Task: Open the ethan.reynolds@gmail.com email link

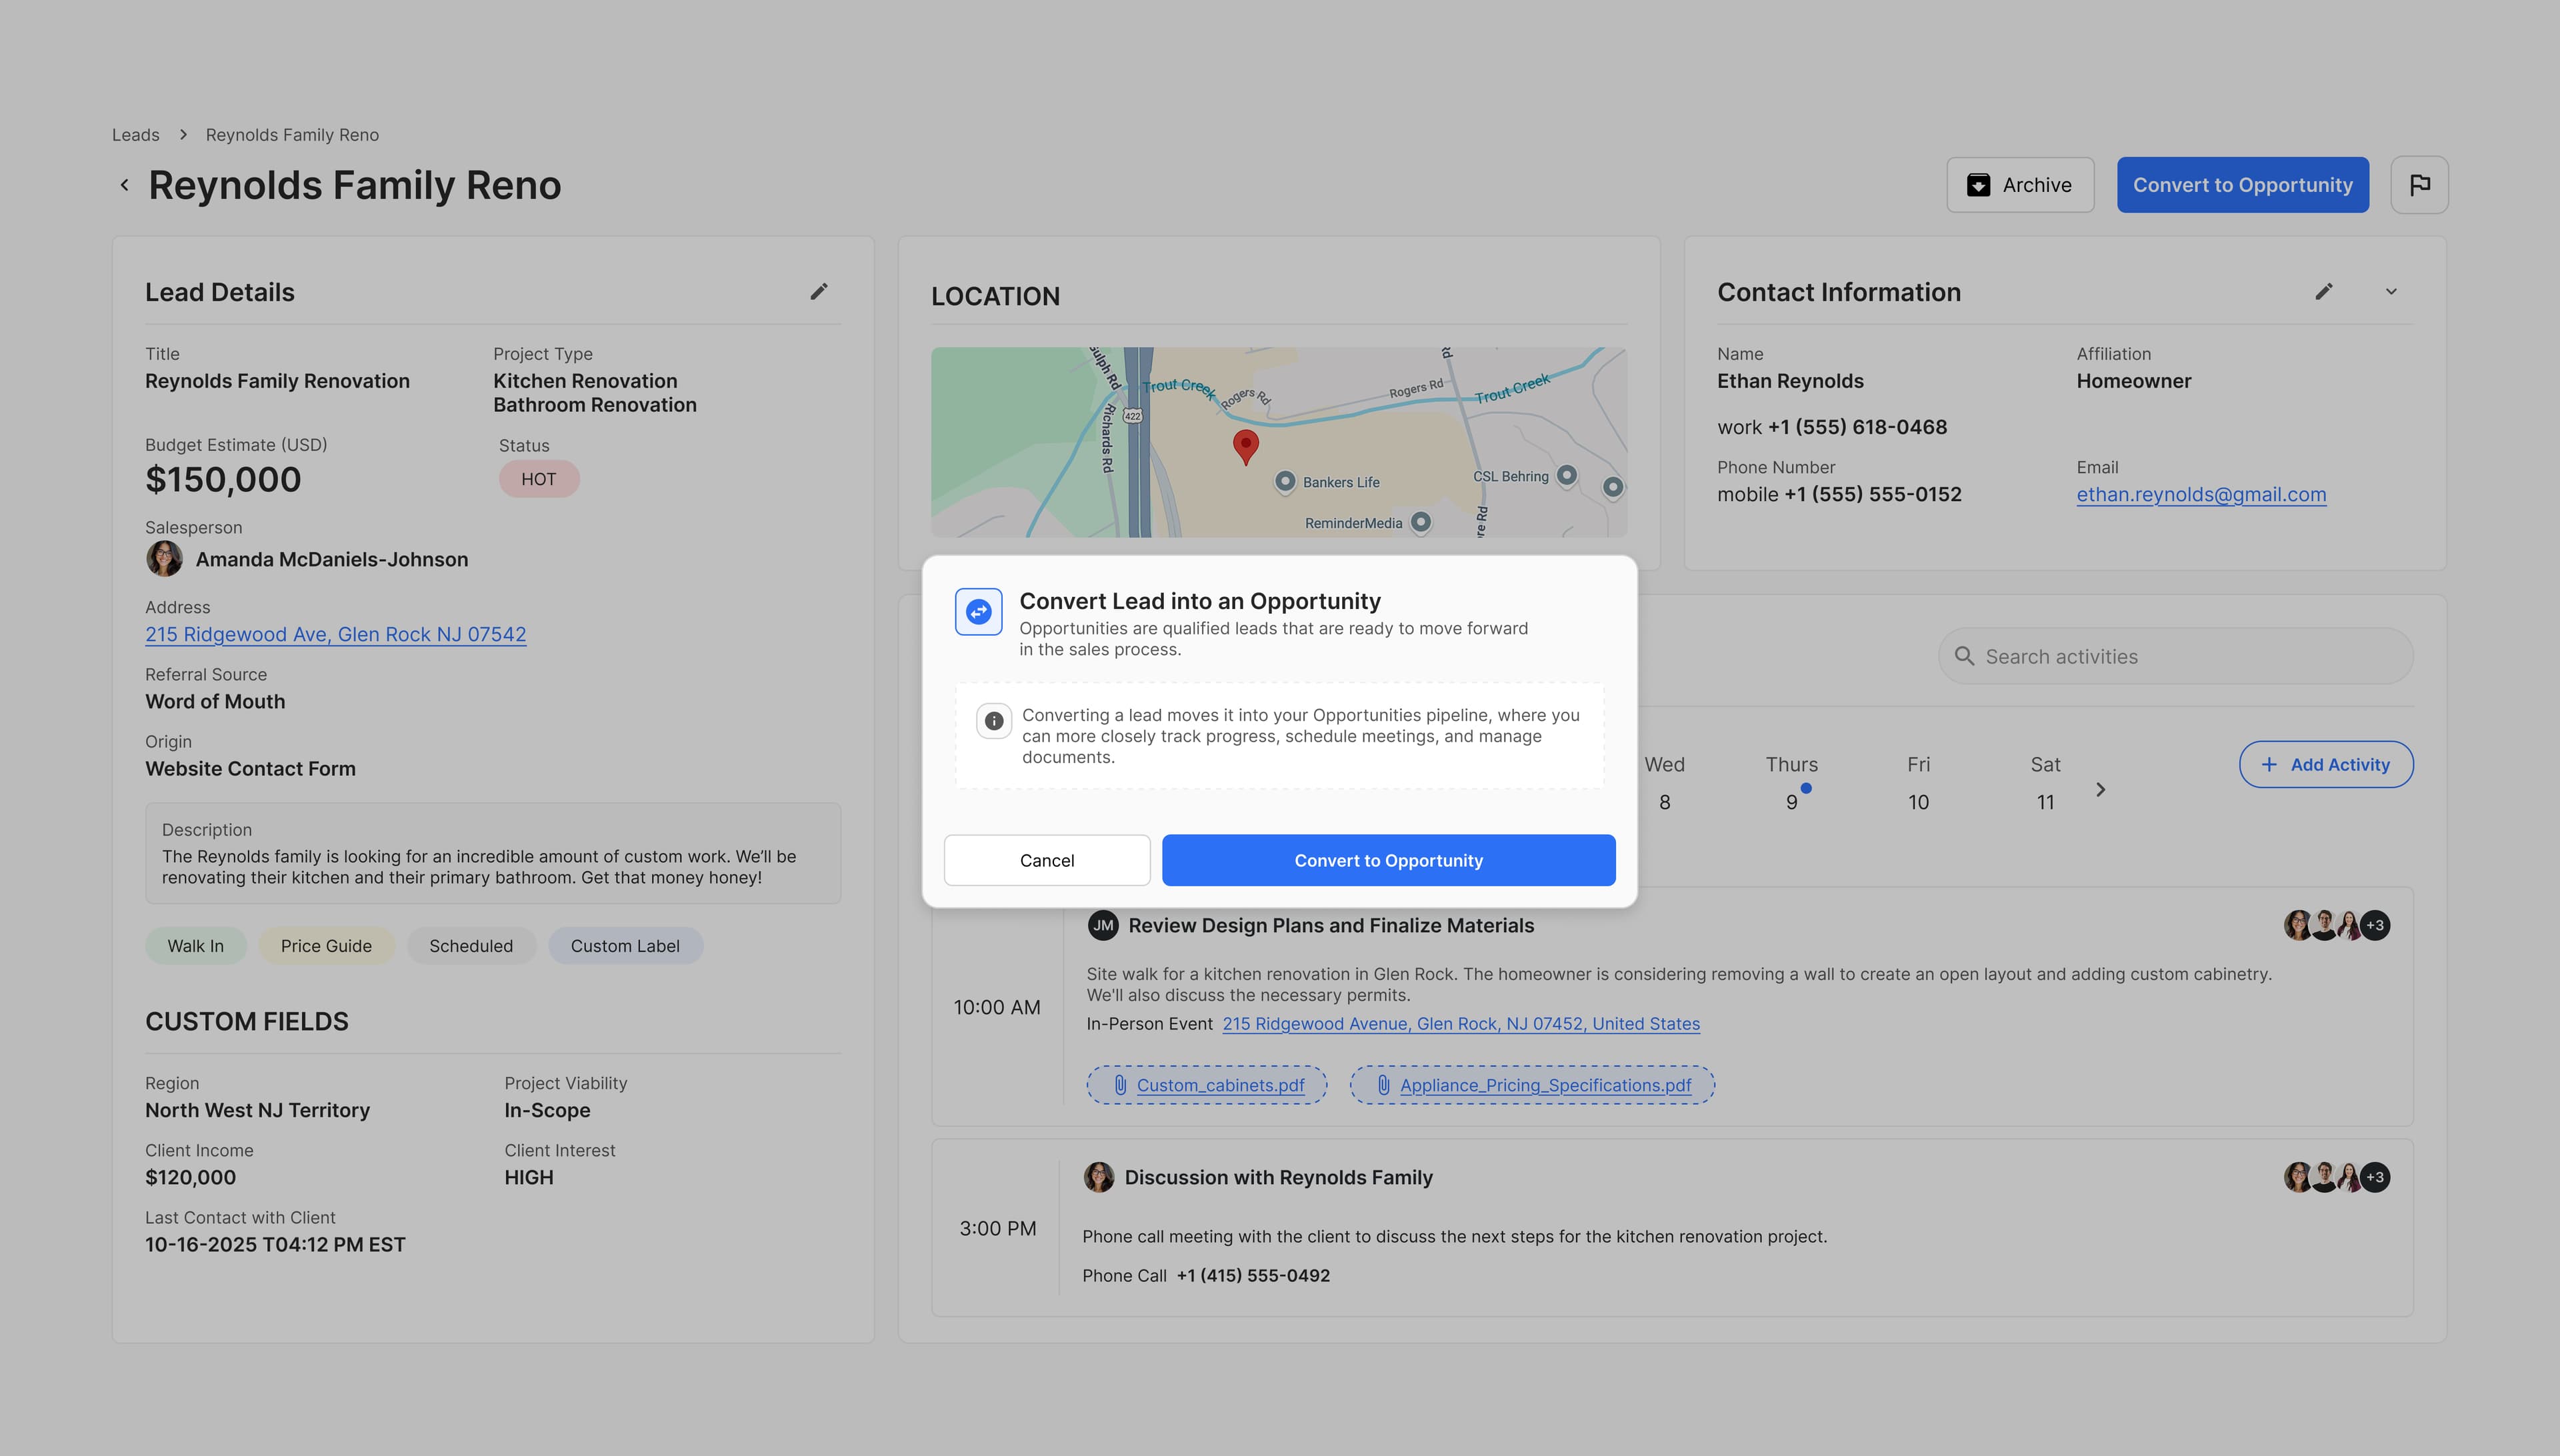Action: click(2201, 494)
